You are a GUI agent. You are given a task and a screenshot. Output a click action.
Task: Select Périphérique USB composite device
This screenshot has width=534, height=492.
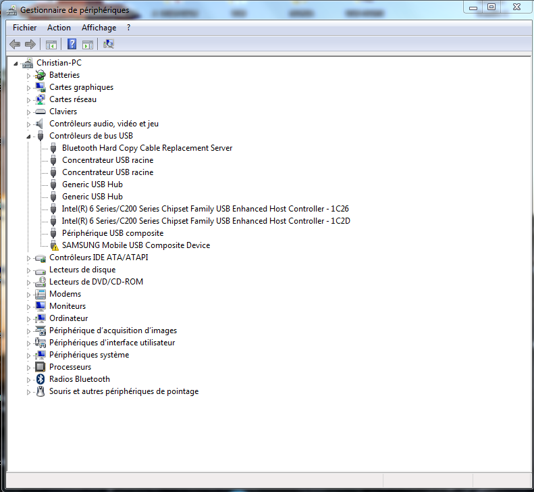[x=112, y=233]
